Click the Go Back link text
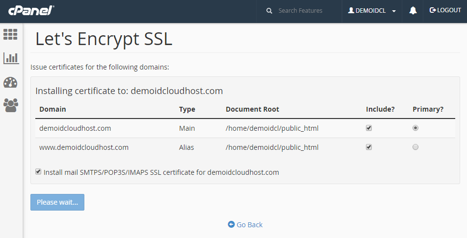 250,225
